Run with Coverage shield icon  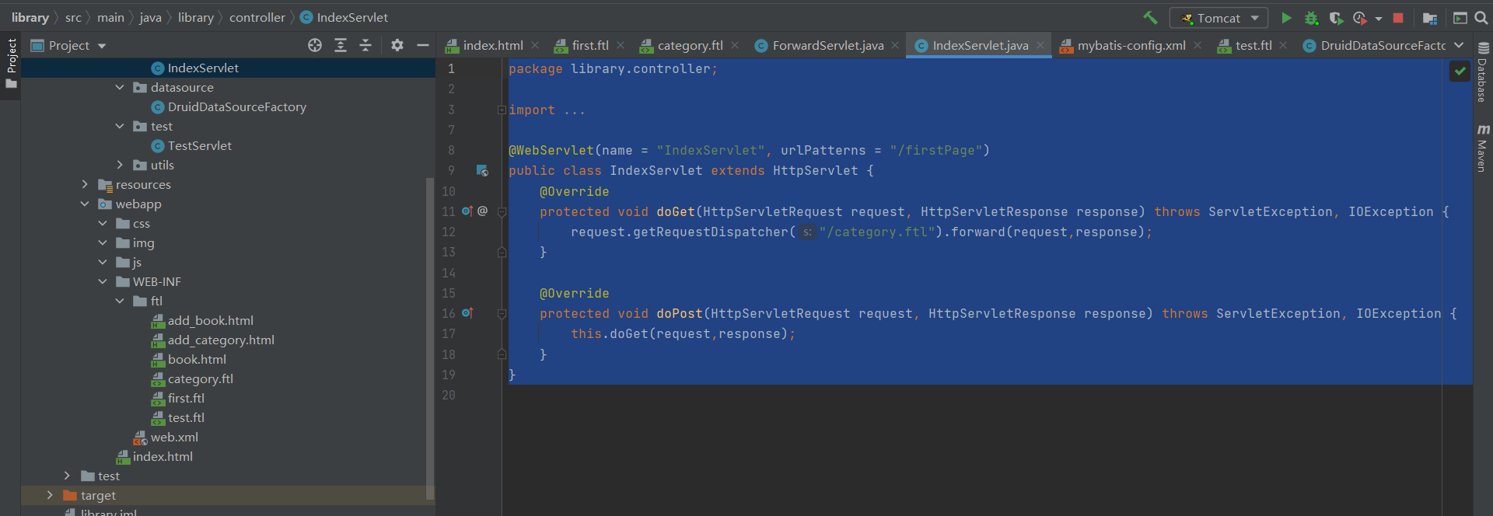(x=1336, y=18)
